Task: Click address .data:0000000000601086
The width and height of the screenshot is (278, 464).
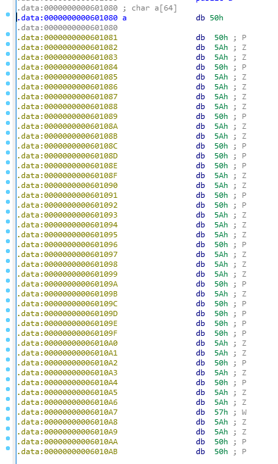Action: click(x=67, y=87)
